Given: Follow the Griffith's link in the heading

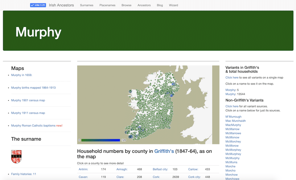Looking at the screenshot, I should [x=164, y=151].
